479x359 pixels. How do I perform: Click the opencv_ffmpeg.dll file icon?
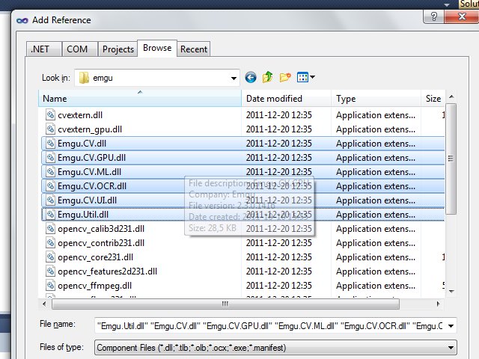50,286
